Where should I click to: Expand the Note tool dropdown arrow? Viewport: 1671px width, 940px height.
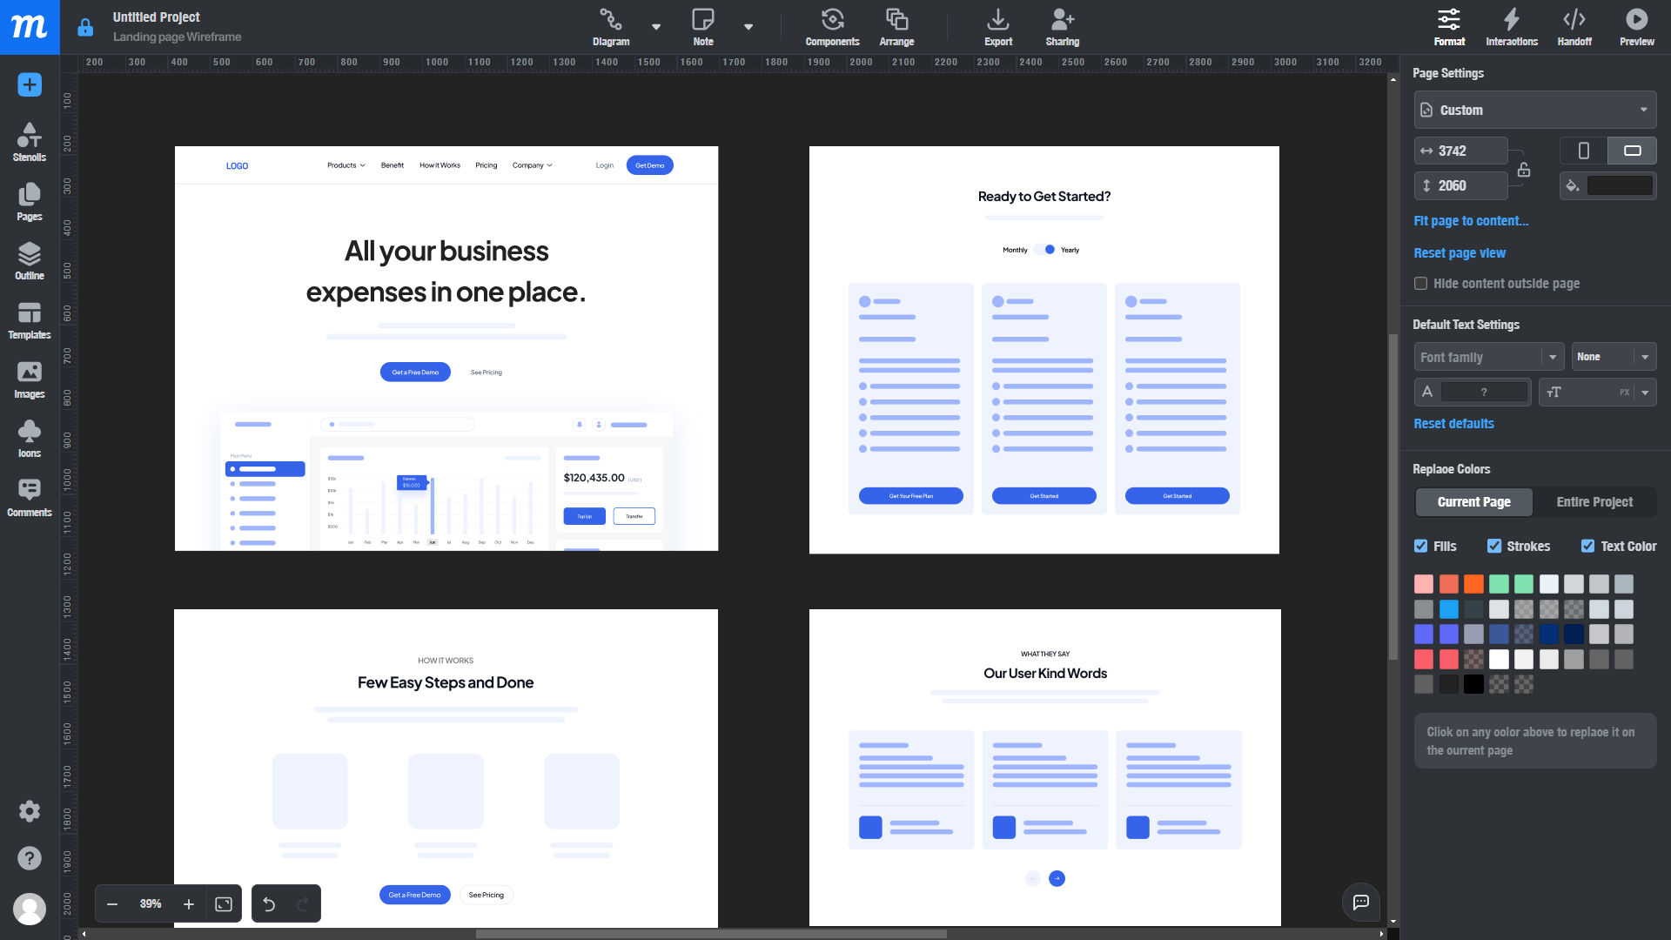click(x=748, y=27)
